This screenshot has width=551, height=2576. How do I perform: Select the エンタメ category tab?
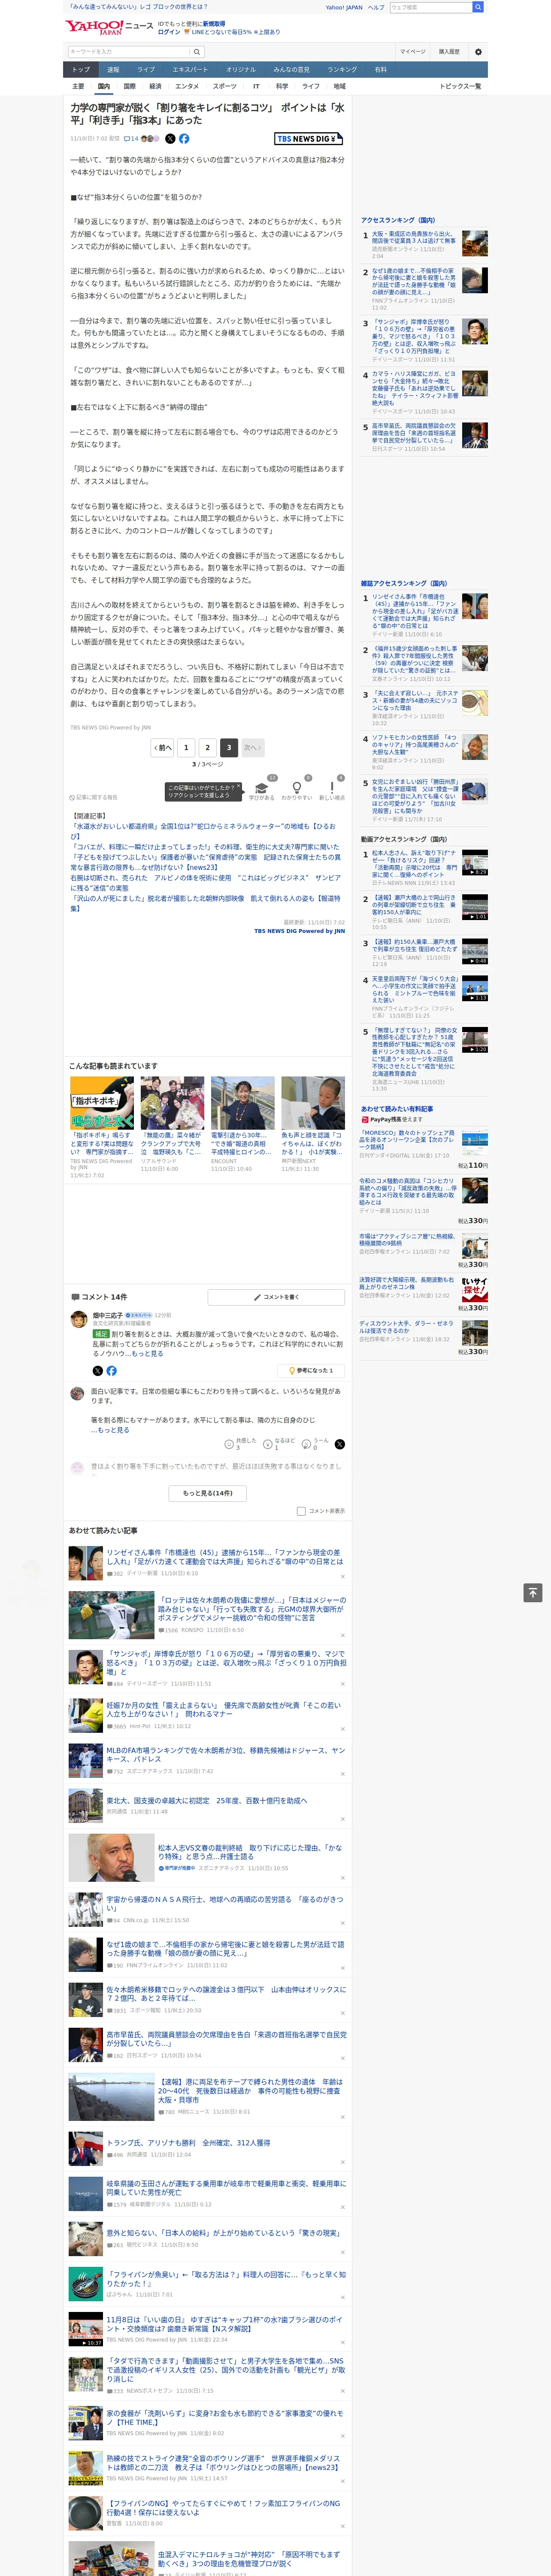tap(187, 86)
